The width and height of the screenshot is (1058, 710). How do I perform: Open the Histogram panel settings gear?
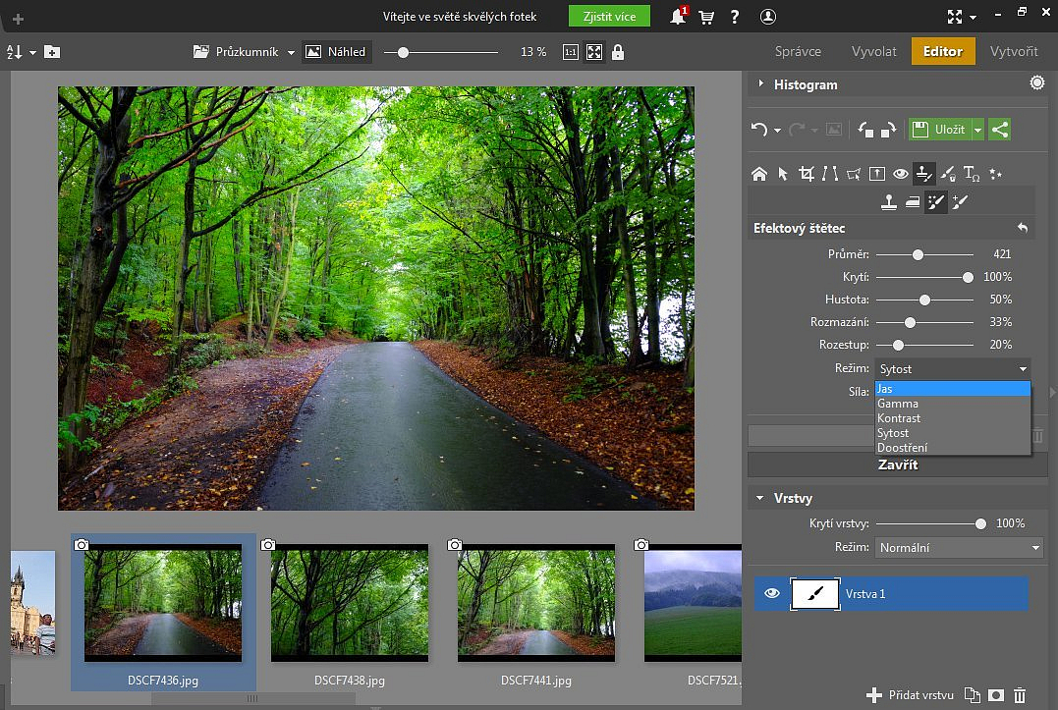click(1036, 82)
